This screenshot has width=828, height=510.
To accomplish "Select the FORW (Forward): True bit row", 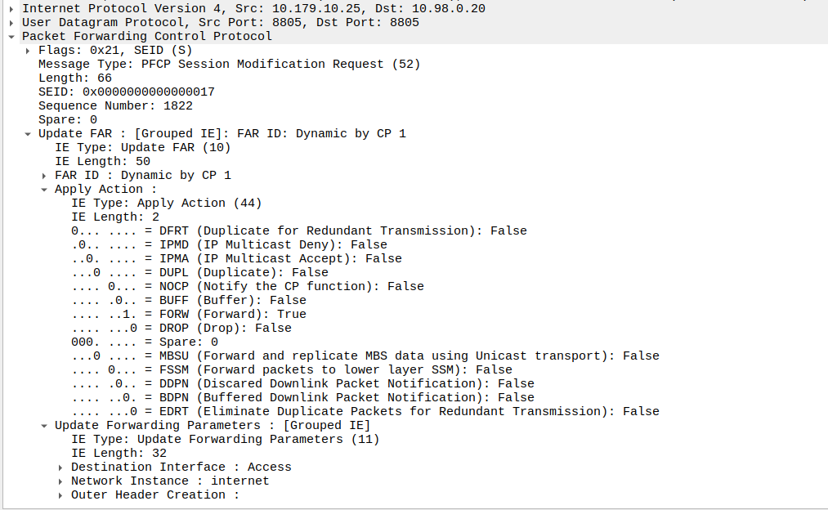I will pyautogui.click(x=188, y=314).
